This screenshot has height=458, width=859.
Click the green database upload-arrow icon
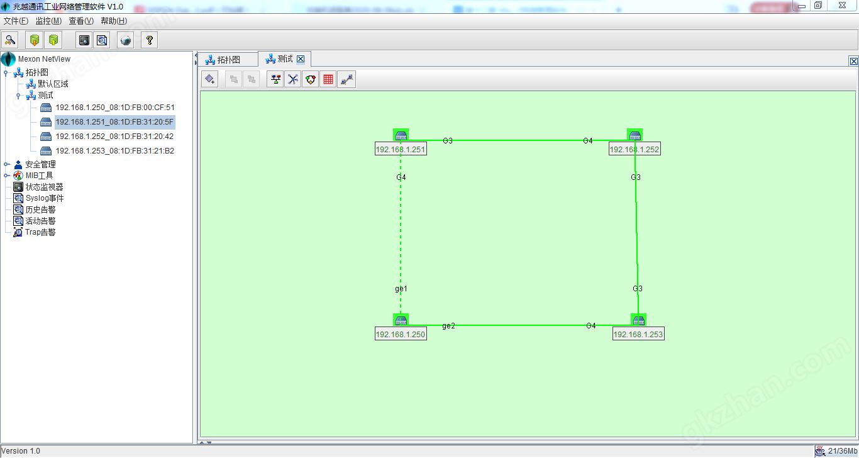53,40
